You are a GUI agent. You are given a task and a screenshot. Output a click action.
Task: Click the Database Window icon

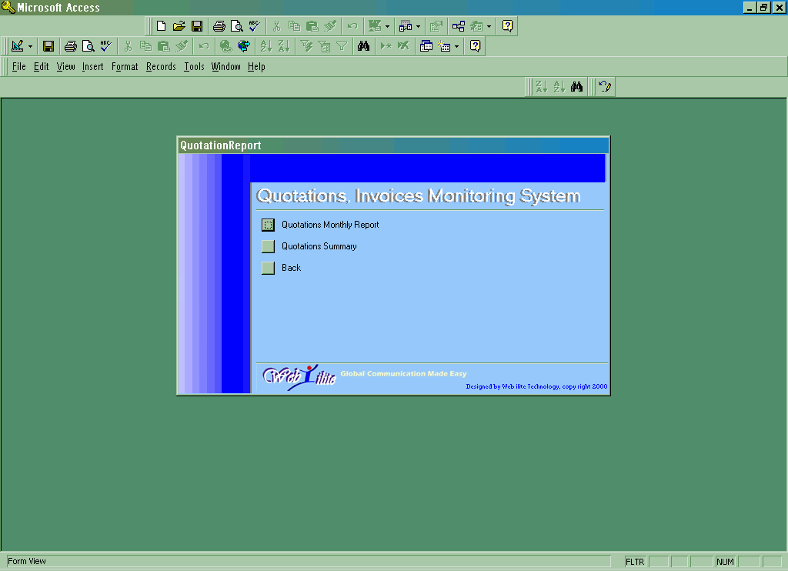click(426, 46)
